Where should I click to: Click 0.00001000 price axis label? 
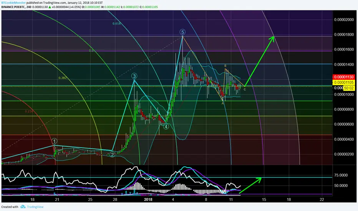point(344,94)
